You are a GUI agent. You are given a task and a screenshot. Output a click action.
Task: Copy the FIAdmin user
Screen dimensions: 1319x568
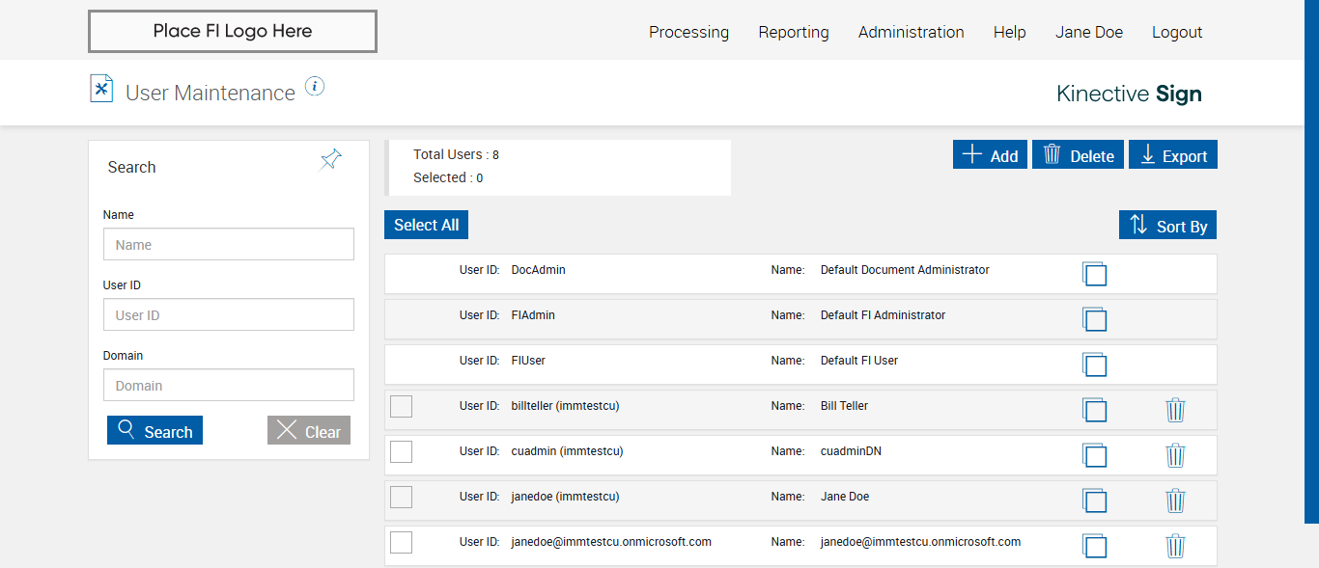point(1094,319)
